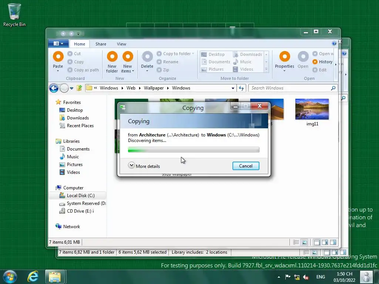Image resolution: width=379 pixels, height=284 pixels.
Task: Click the Open icon in Open group
Action: 303,57
